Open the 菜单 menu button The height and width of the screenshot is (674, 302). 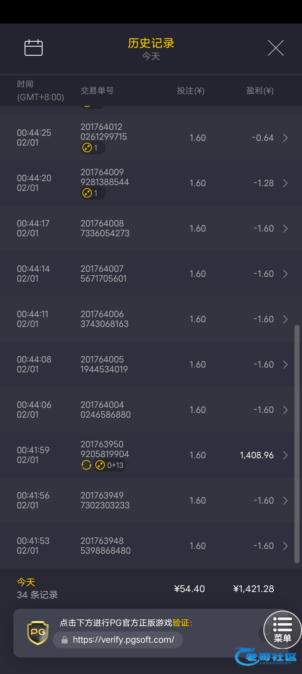click(282, 630)
